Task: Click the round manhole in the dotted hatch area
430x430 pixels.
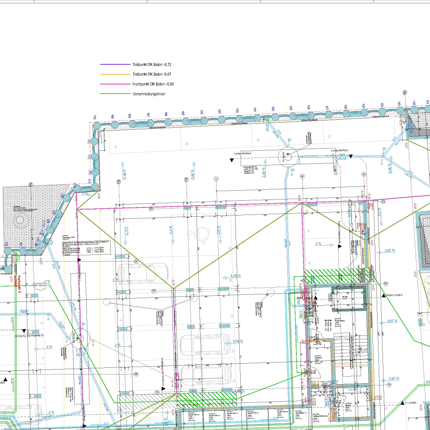Action: click(x=20, y=220)
